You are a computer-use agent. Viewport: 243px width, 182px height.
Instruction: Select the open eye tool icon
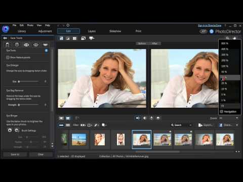click(x=26, y=45)
